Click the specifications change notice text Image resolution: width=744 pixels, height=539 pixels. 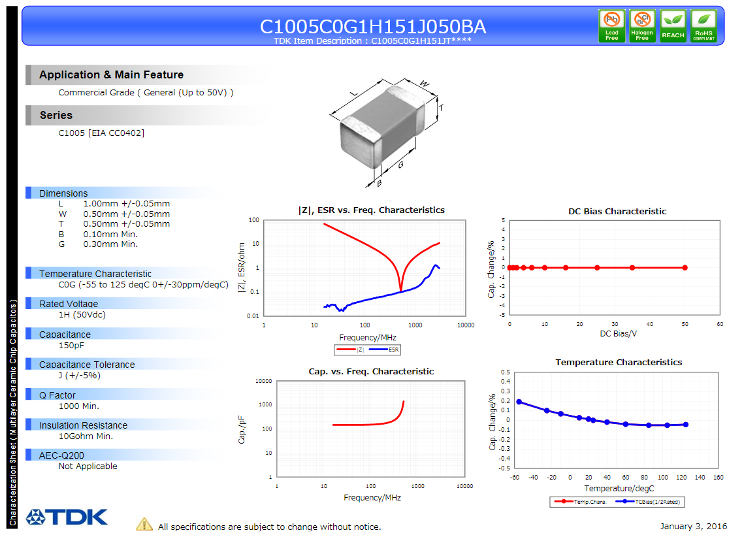coord(270,527)
